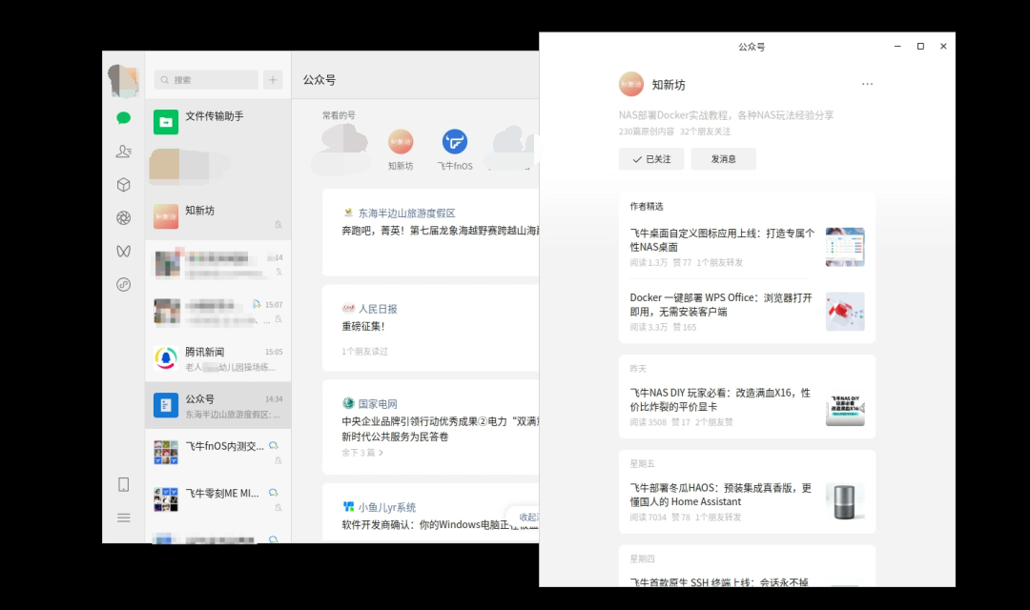Click the 公众号 blue document avatar icon
The image size is (1030, 610).
tap(166, 406)
